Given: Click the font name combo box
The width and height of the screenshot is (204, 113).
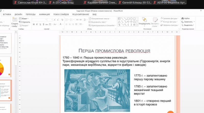Looking at the screenshot, I should [40, 20].
